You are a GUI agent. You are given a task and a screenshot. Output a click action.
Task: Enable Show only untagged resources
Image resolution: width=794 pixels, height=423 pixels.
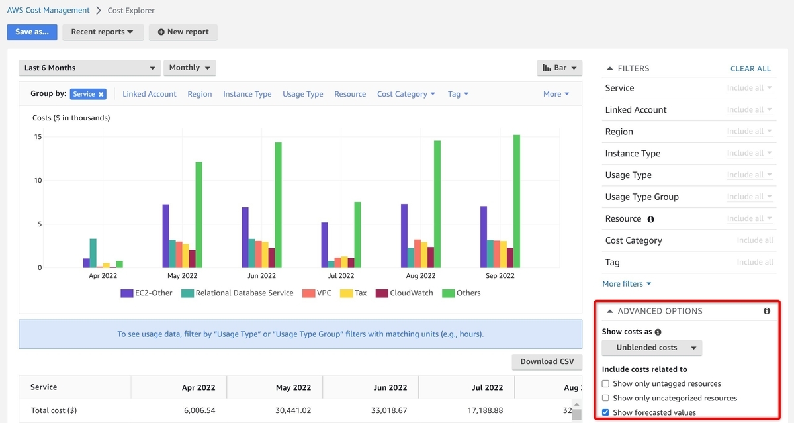[605, 383]
